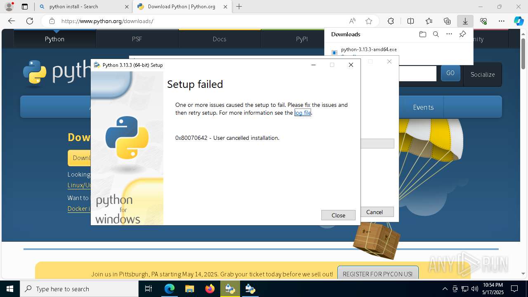Select the highlighted Python installer taskbar icon

[x=230, y=289]
